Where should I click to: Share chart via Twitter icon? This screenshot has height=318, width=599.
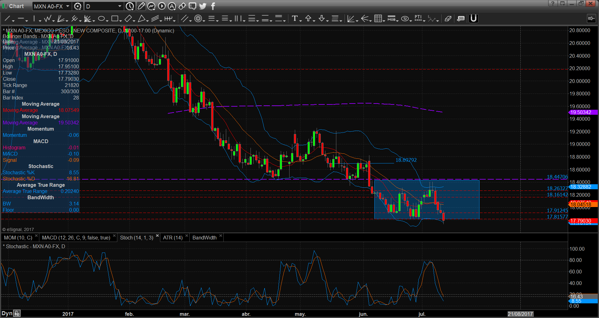tap(203, 6)
